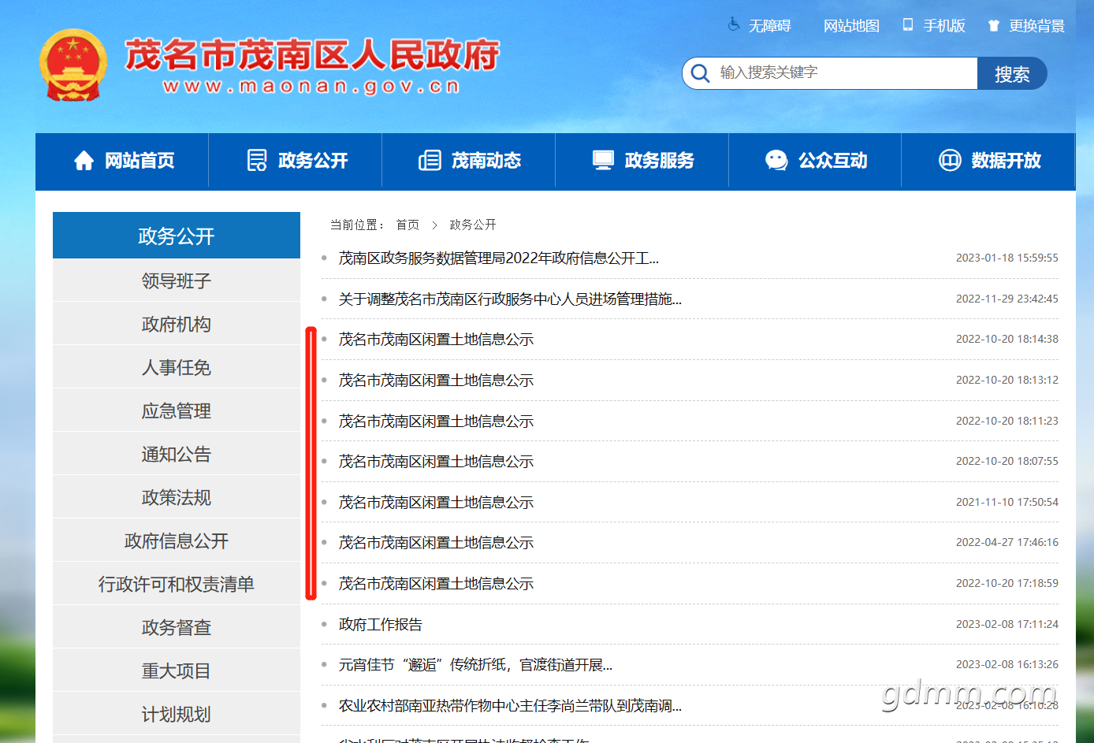Click the home icon in navigation bar

[x=84, y=161]
